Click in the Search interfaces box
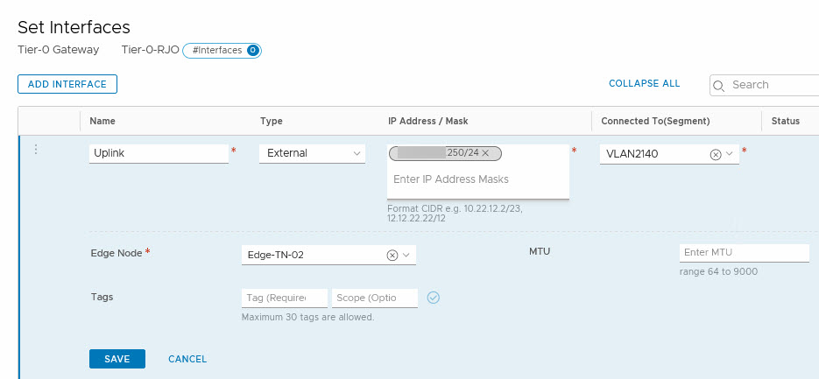This screenshot has height=379, width=819. coord(771,85)
